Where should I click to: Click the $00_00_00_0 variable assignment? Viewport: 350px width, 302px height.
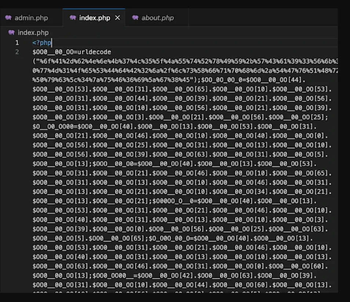(x=222, y=80)
